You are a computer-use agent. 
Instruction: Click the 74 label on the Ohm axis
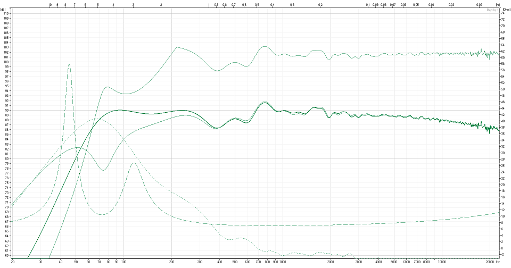pos(503,13)
